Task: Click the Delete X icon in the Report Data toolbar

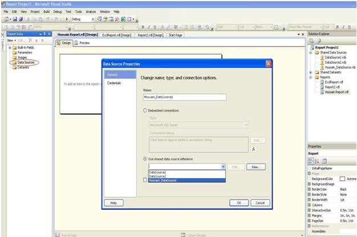Action: tap(30, 40)
